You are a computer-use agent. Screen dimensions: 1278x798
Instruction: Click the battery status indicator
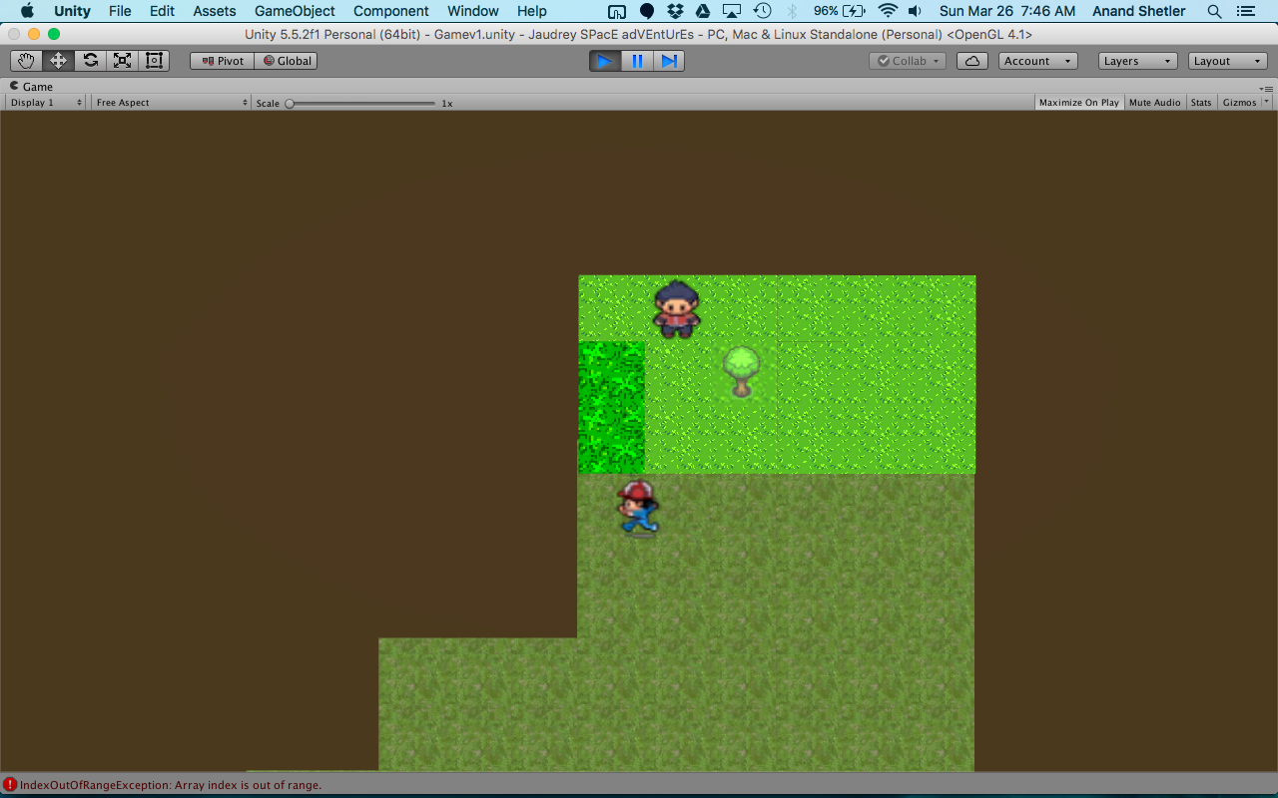point(840,11)
